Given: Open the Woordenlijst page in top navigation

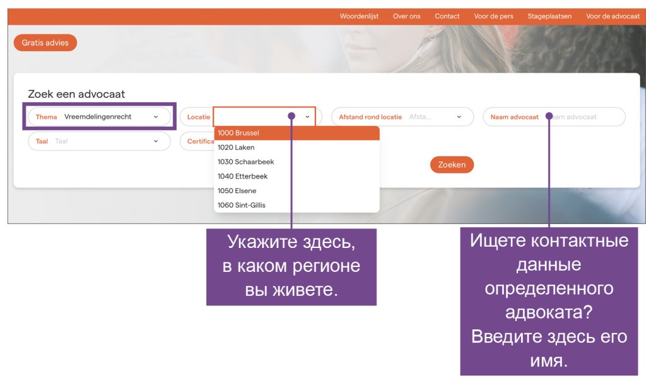Looking at the screenshot, I should [x=359, y=16].
